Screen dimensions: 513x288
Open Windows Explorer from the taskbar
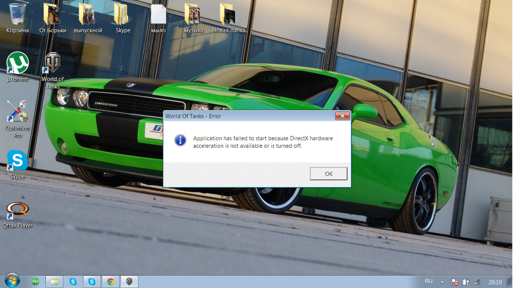pyautogui.click(x=54, y=282)
